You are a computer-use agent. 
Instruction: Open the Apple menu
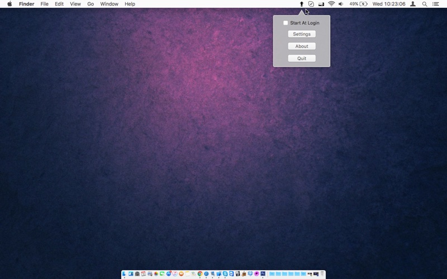click(x=9, y=4)
